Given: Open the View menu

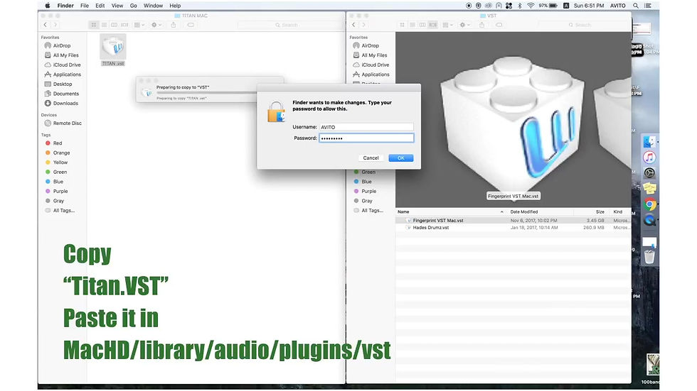Looking at the screenshot, I should point(117,6).
